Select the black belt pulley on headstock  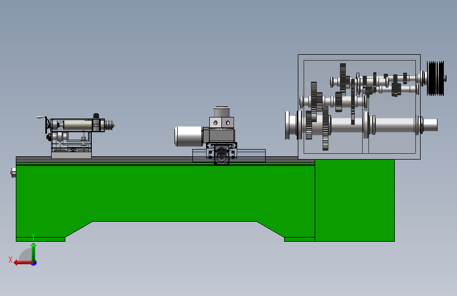coord(435,78)
